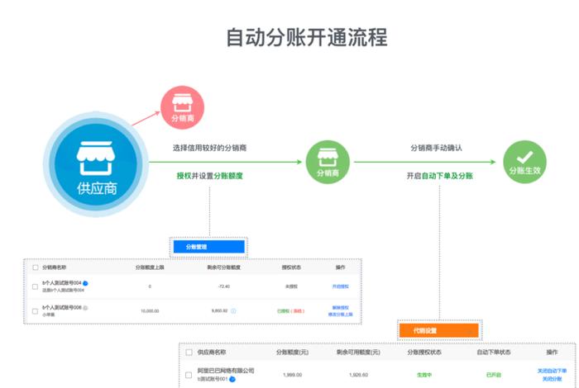Click the 已授权 status text
Screen dimensions: 579x388
[283, 311]
